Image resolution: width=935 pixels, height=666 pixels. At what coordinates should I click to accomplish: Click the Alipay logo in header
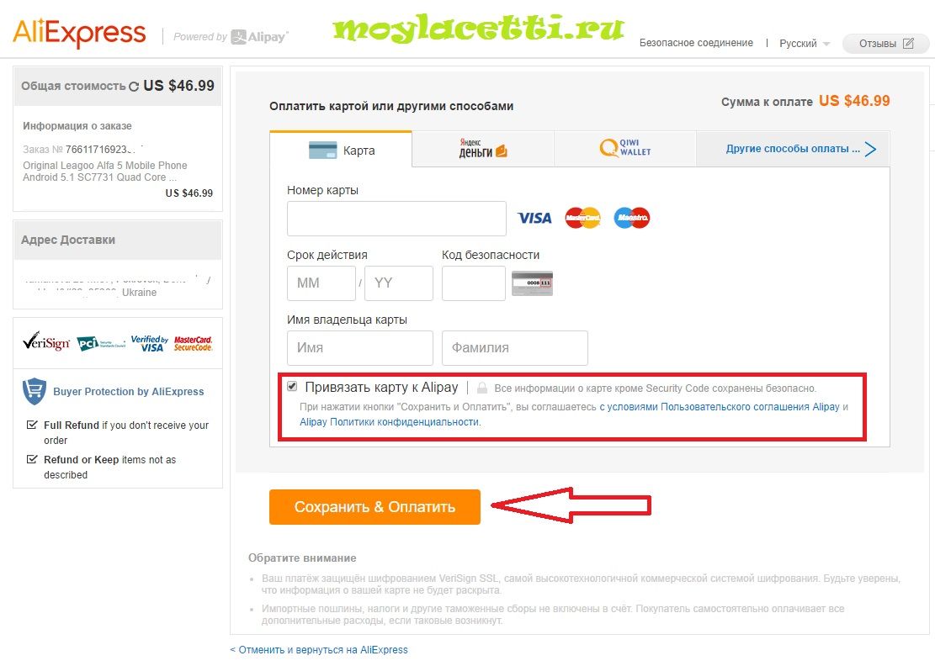(x=259, y=37)
